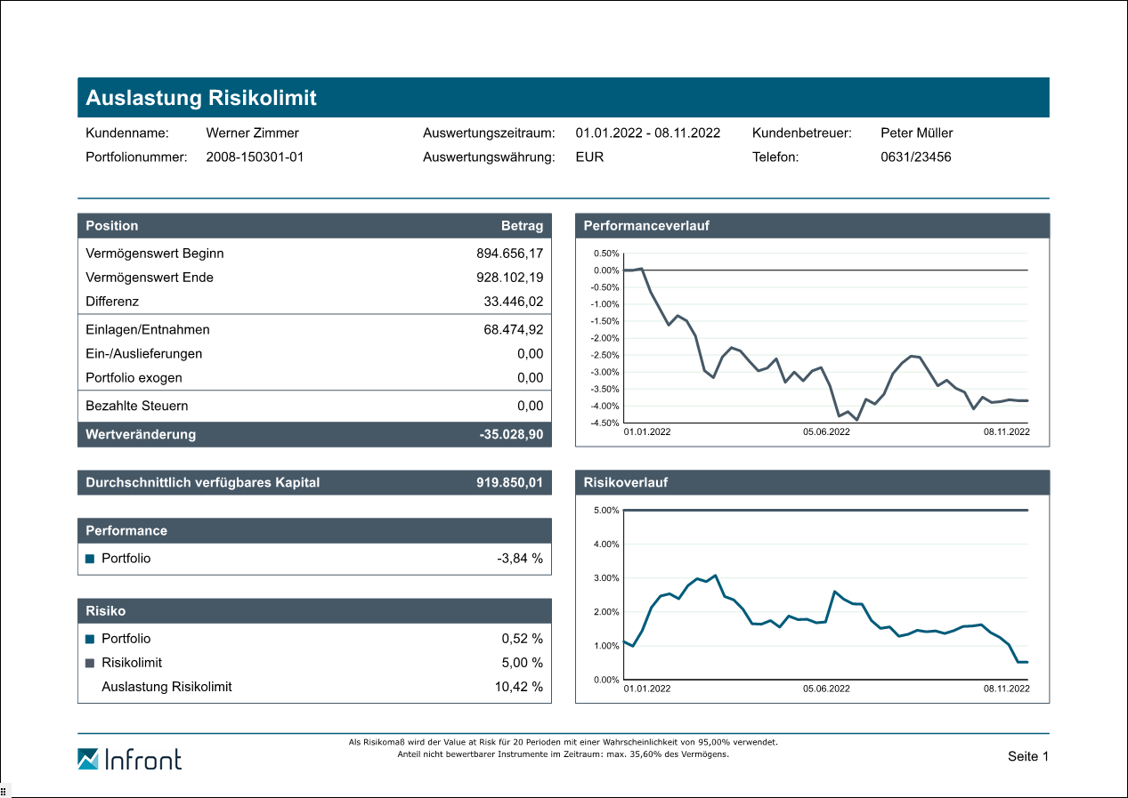Image resolution: width=1128 pixels, height=798 pixels.
Task: Click the Seite 1 page indicator
Action: coord(1027,756)
